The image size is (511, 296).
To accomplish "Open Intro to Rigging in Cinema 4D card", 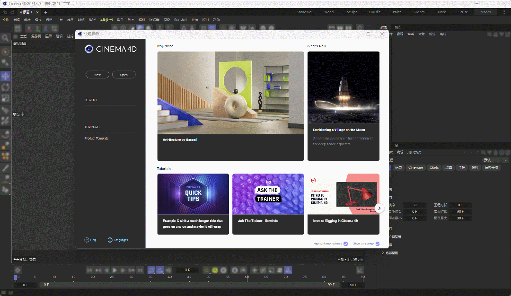I will click(344, 204).
